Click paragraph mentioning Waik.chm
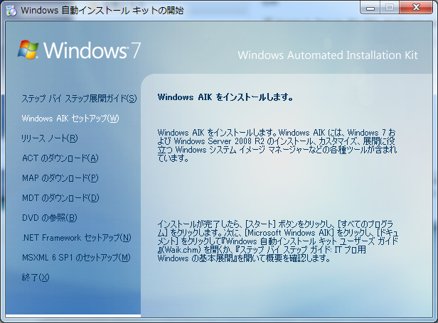This screenshot has height=323, width=438. (x=277, y=241)
